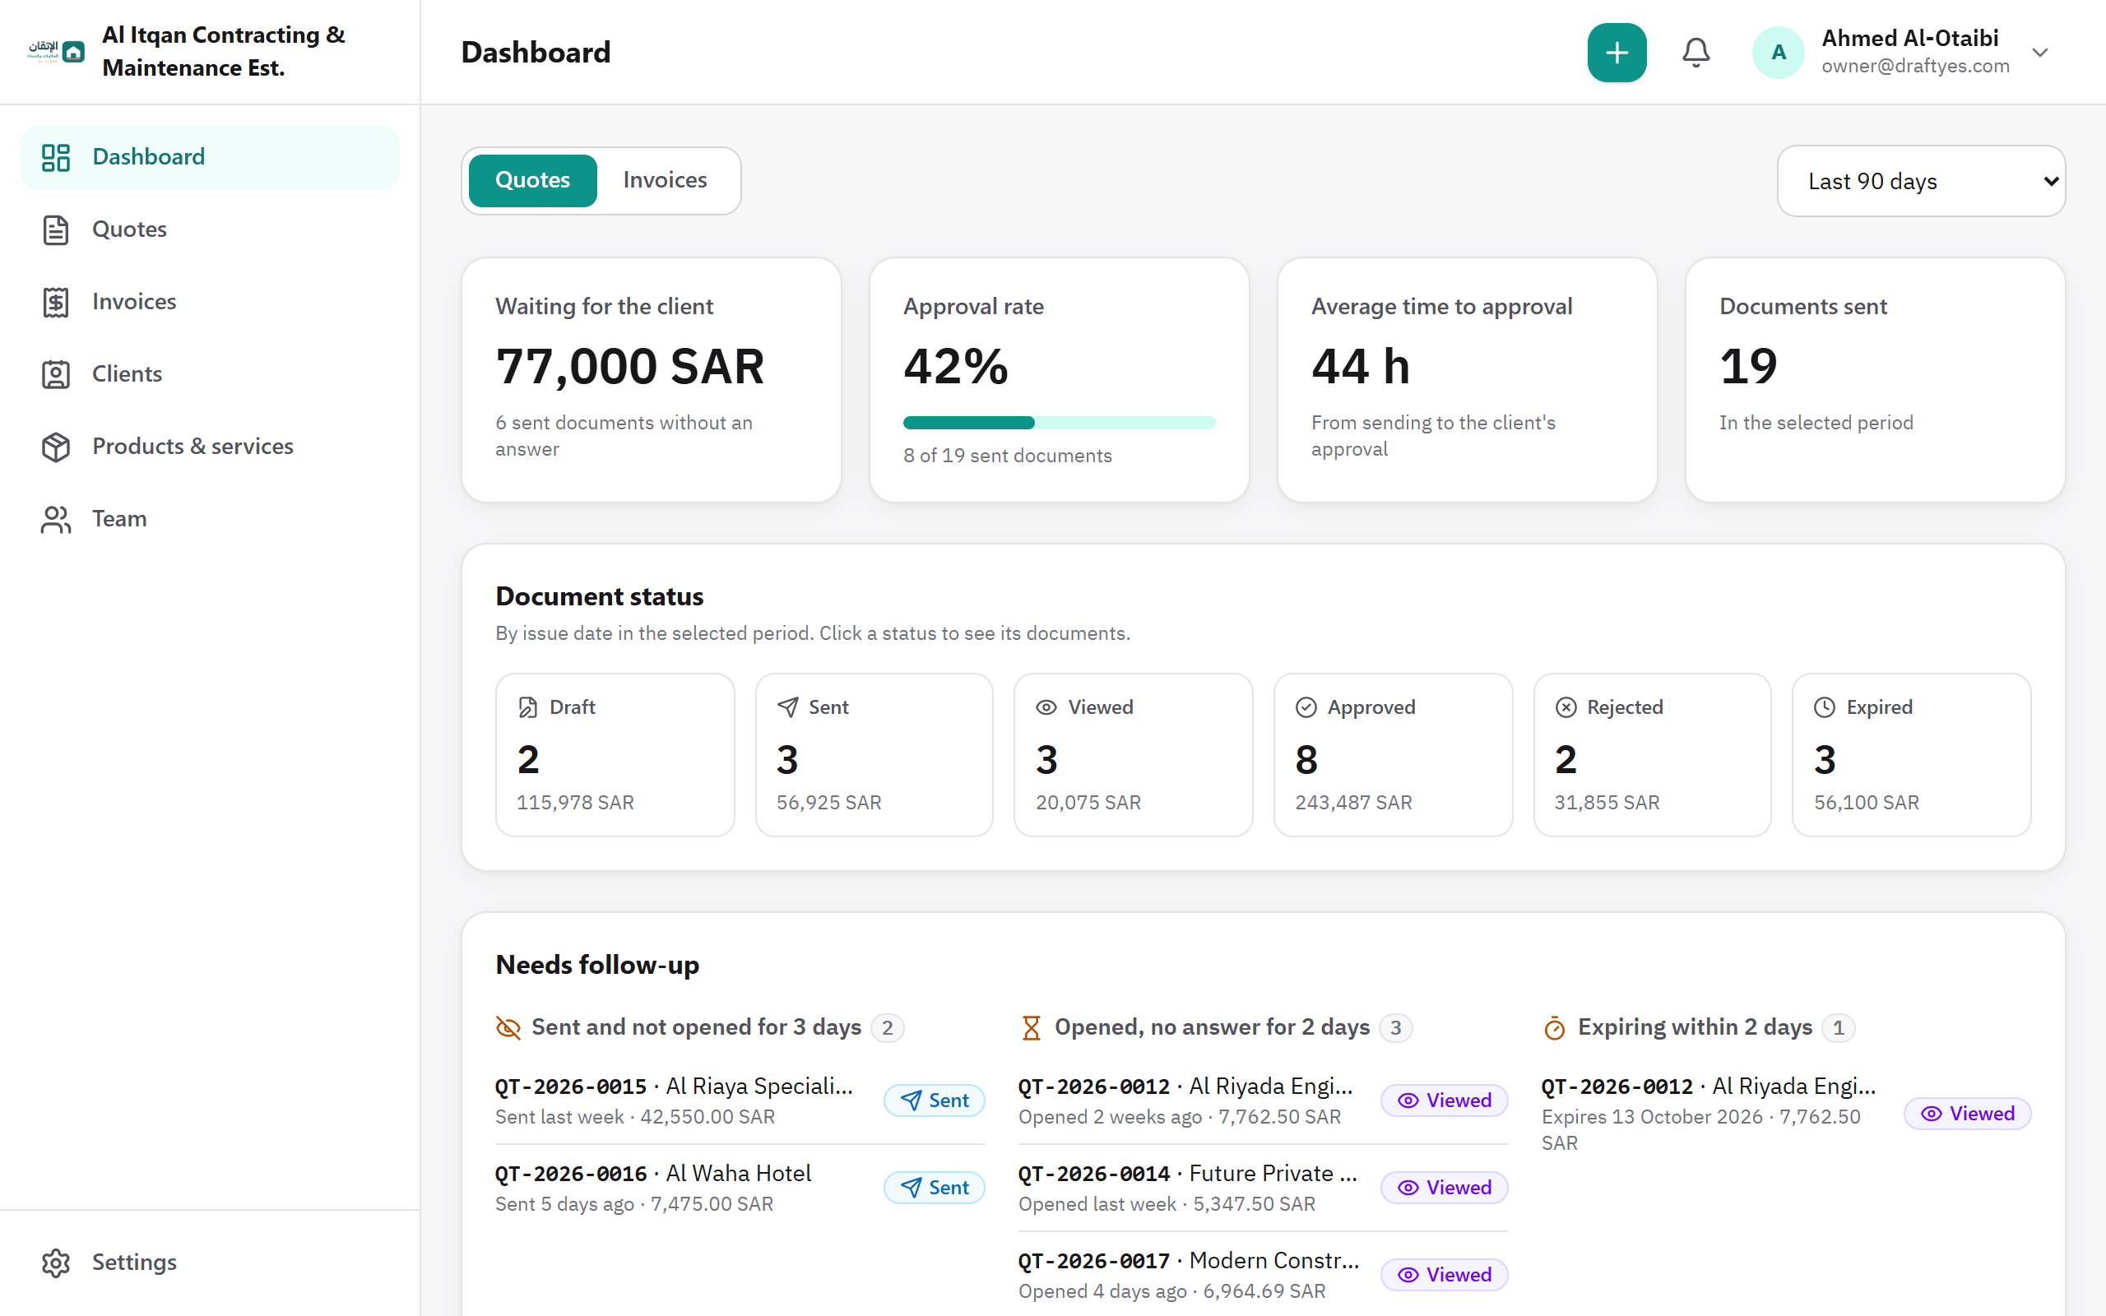Click the user avatar circle A

pos(1778,52)
